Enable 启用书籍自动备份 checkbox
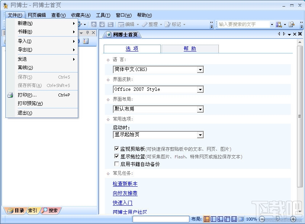 point(117,163)
